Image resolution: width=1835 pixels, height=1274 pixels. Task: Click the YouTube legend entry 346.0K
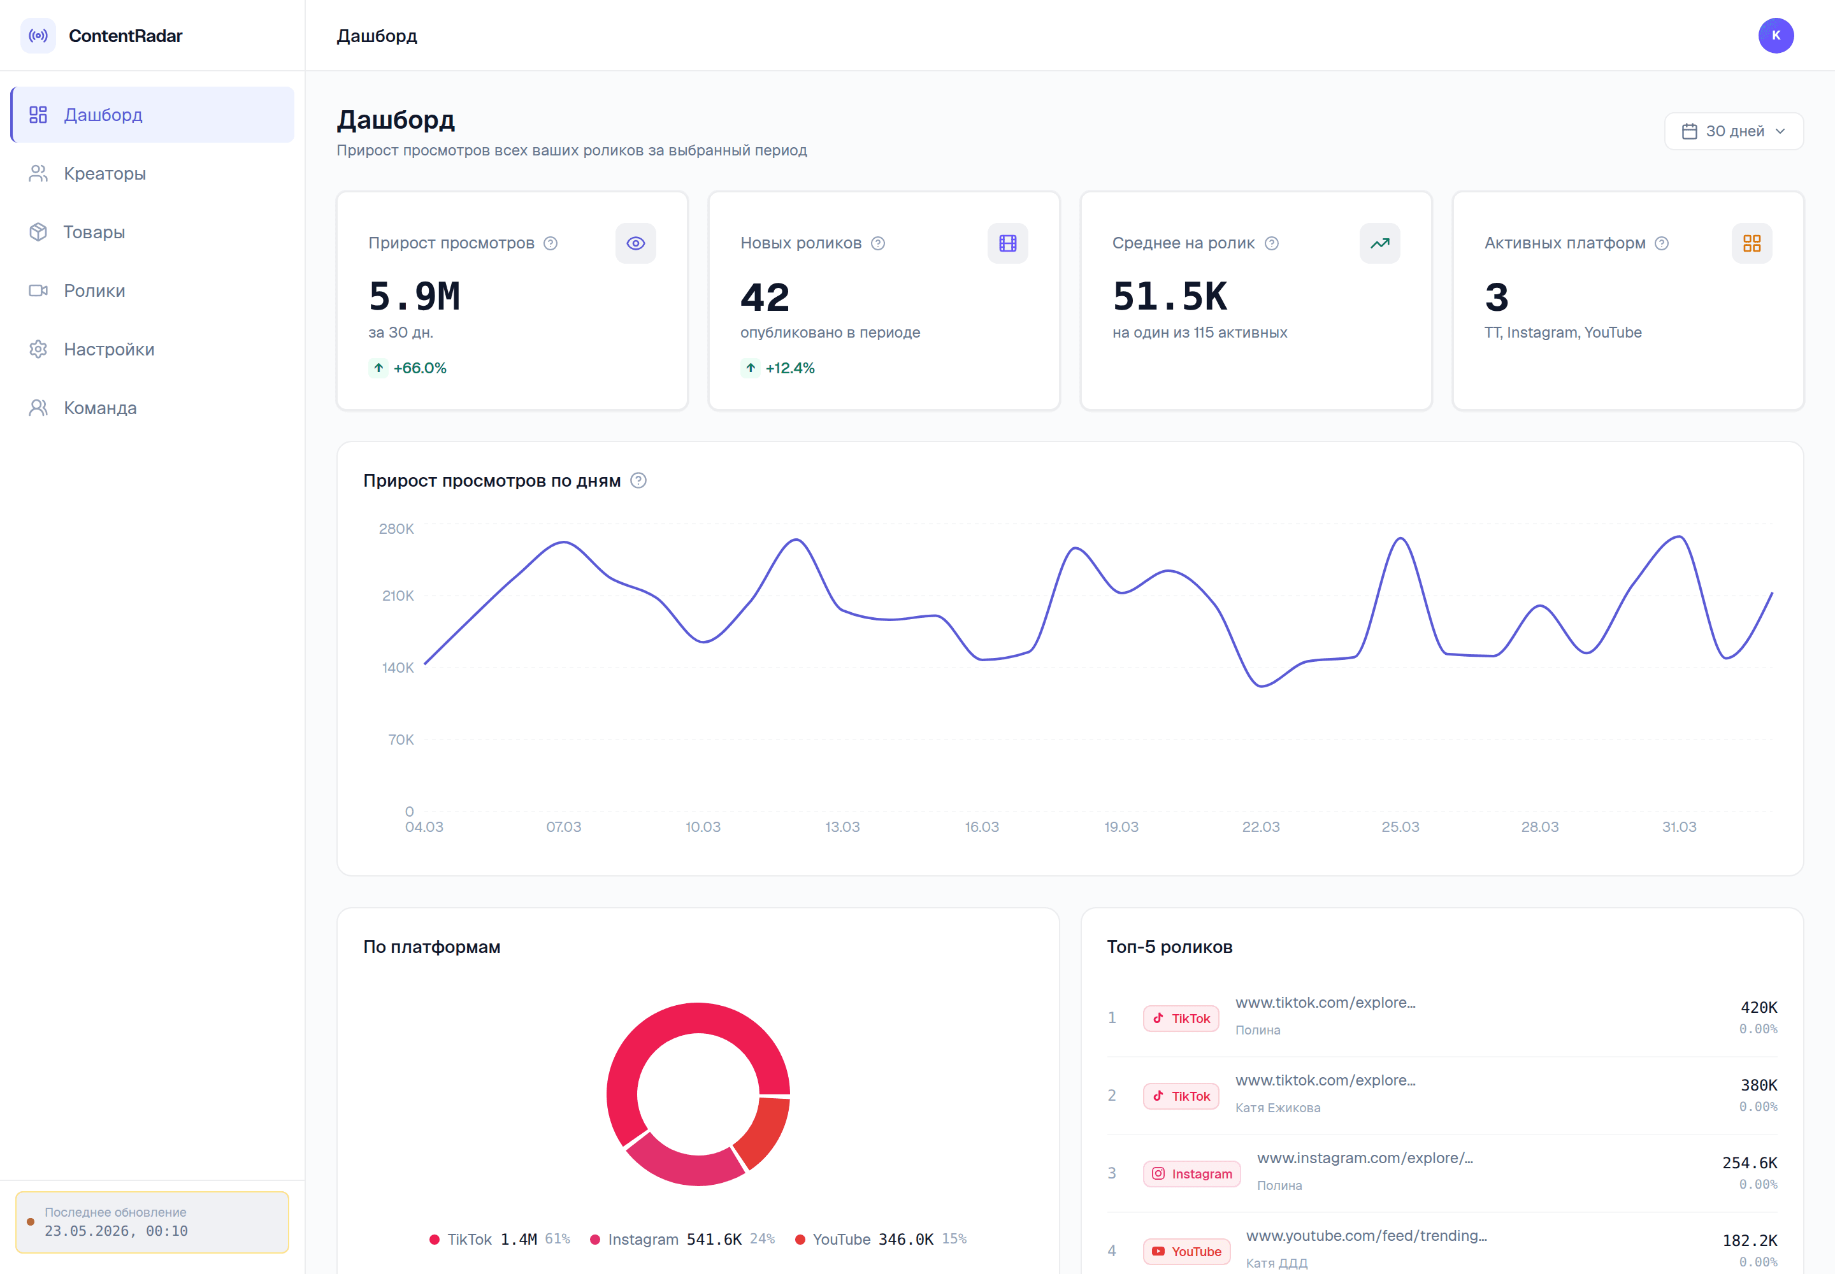click(x=881, y=1239)
